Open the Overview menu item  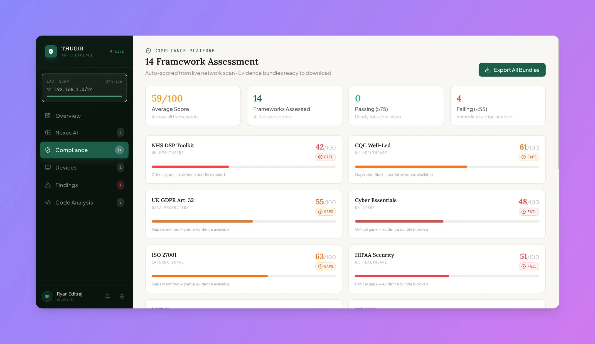84,116
